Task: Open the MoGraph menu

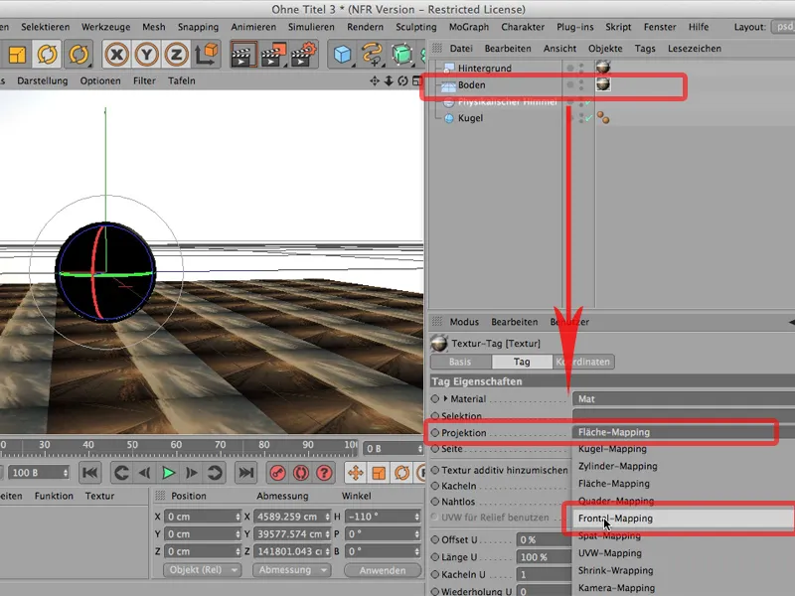Action: (x=469, y=27)
